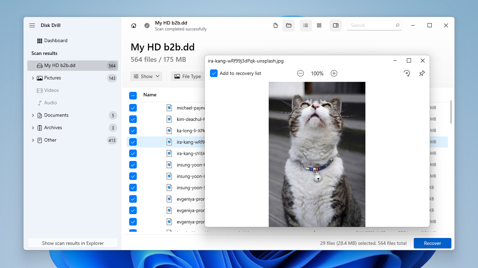Select Documents in the sidebar

(x=56, y=115)
